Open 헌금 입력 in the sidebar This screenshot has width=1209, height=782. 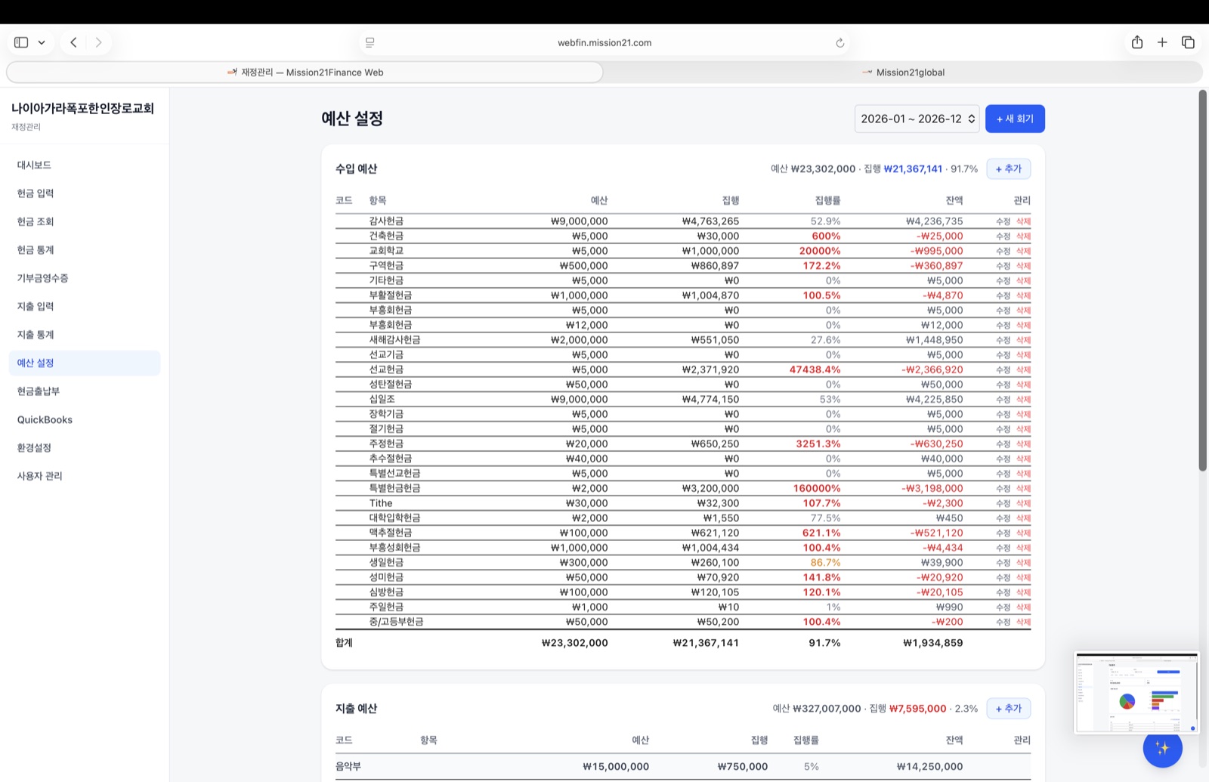[85, 193]
